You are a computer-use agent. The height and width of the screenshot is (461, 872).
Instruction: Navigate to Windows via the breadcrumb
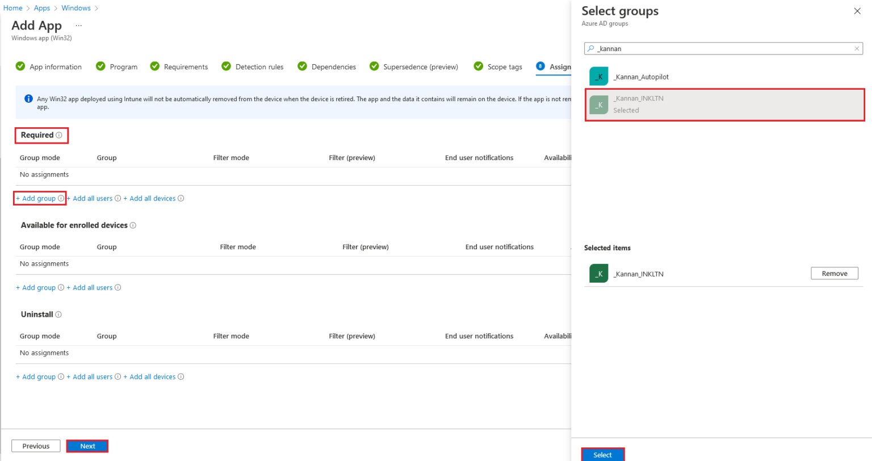point(76,8)
